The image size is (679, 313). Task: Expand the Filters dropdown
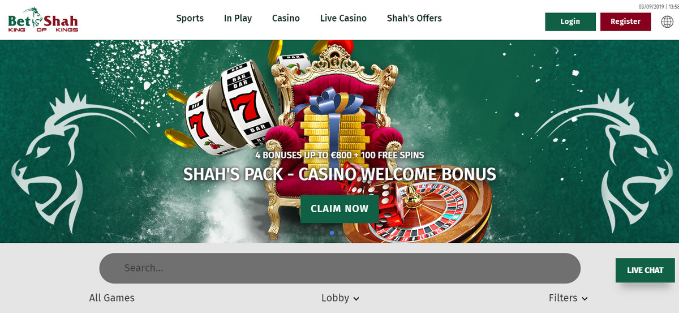[x=568, y=298]
